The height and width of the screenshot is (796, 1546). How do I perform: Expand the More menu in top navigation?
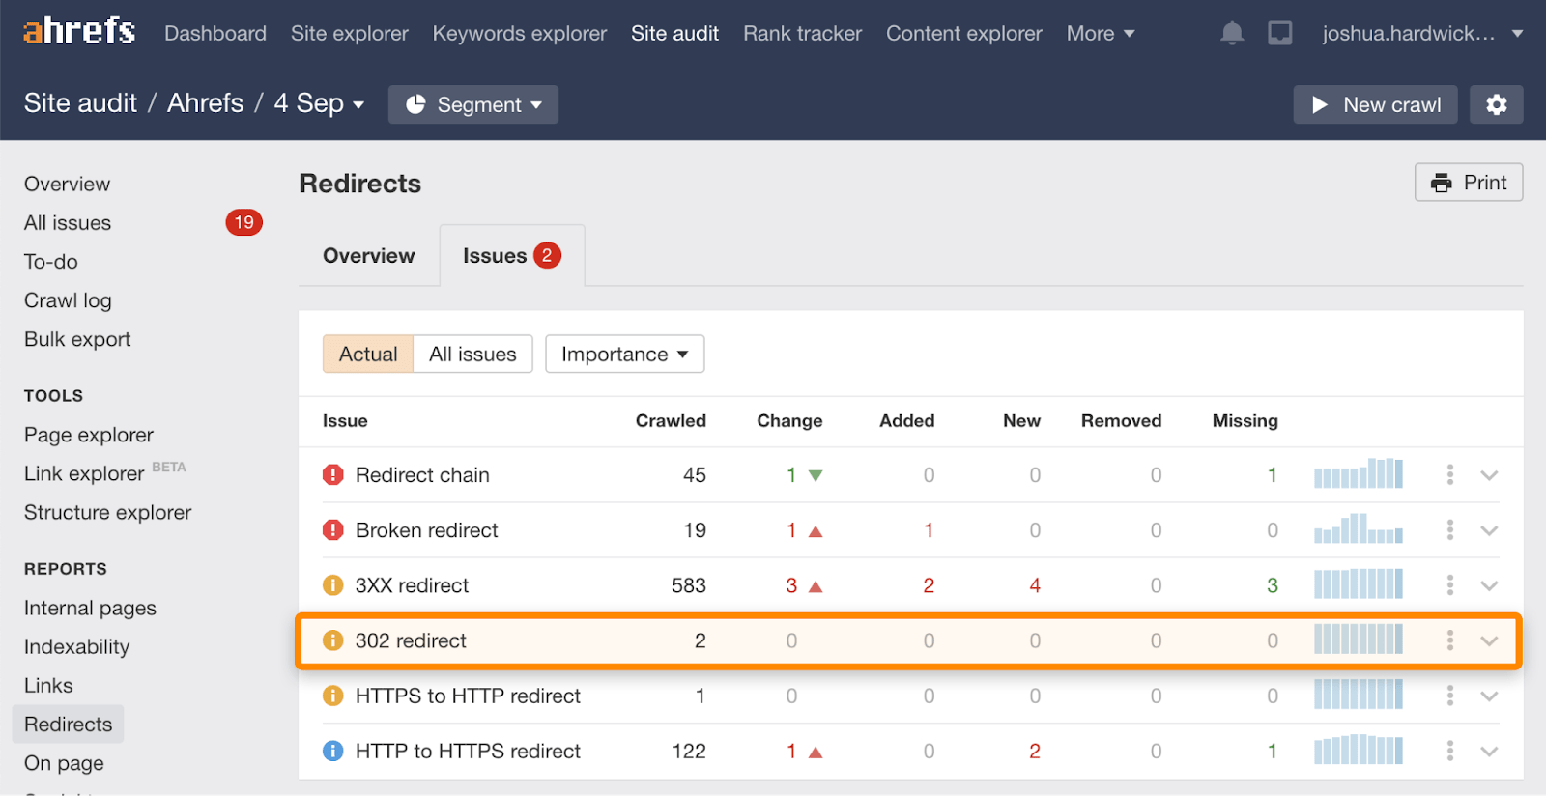pos(1101,34)
